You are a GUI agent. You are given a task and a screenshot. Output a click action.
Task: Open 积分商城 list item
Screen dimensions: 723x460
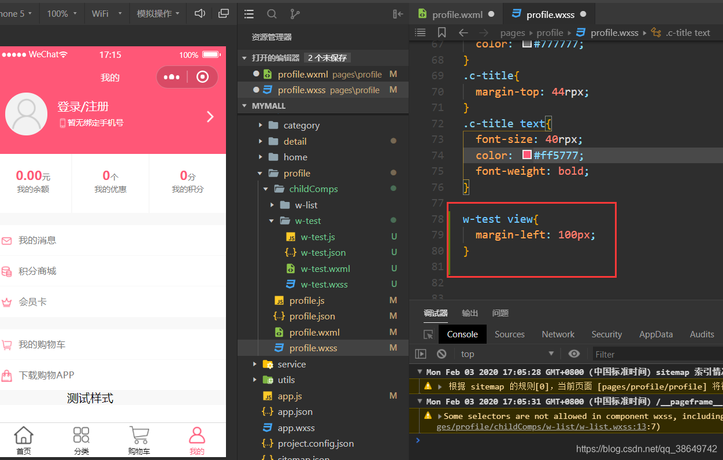pos(113,271)
